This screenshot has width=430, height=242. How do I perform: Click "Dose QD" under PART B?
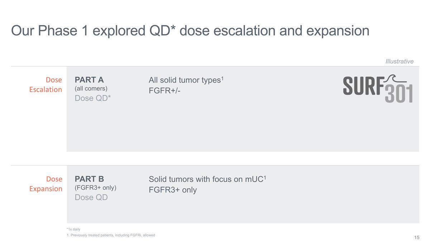(x=91, y=197)
